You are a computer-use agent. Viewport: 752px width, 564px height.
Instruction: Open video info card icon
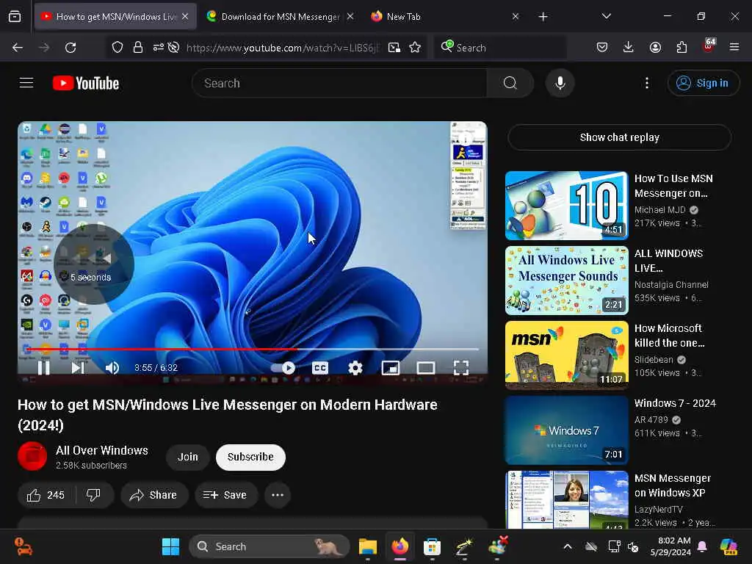pyautogui.click(x=465, y=140)
